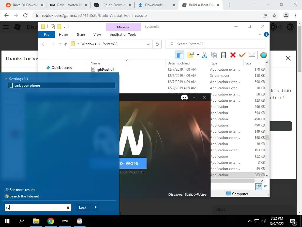Screen dimensions: 302x227
Task: Click the blue Help question mark icon
Action: pos(266,34)
